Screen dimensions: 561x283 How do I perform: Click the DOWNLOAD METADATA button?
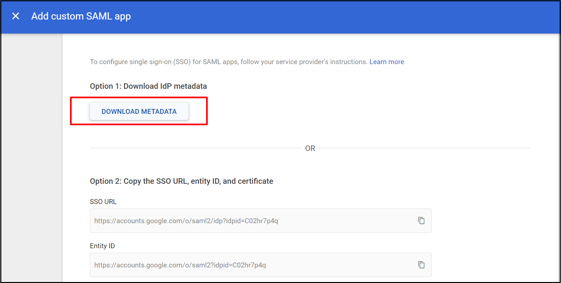[x=139, y=111]
